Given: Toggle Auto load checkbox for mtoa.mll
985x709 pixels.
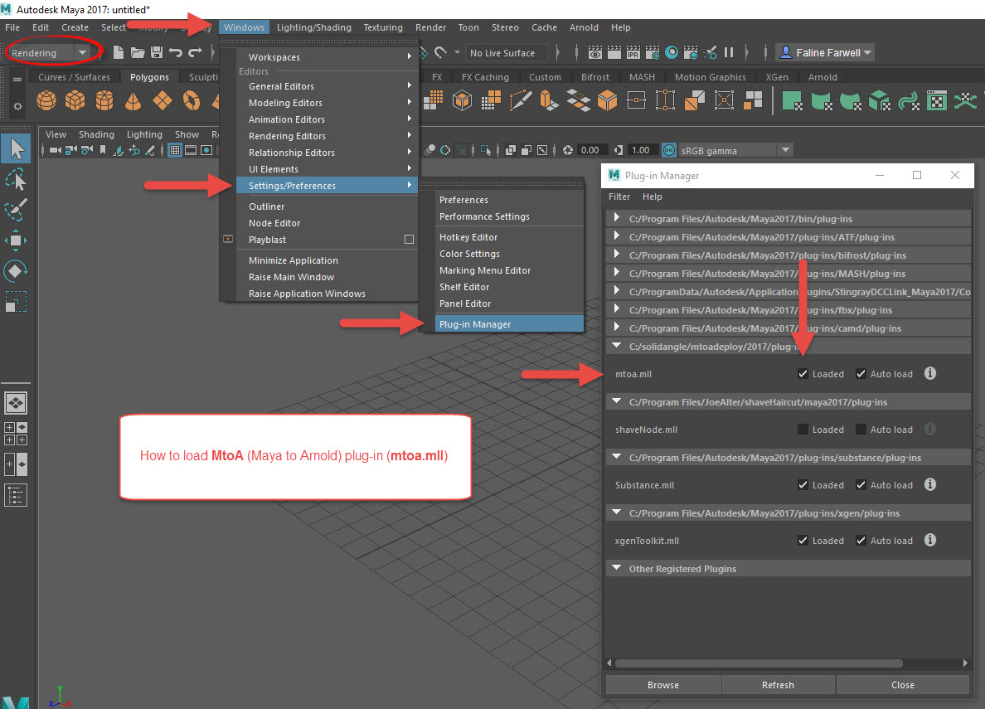Looking at the screenshot, I should 861,374.
